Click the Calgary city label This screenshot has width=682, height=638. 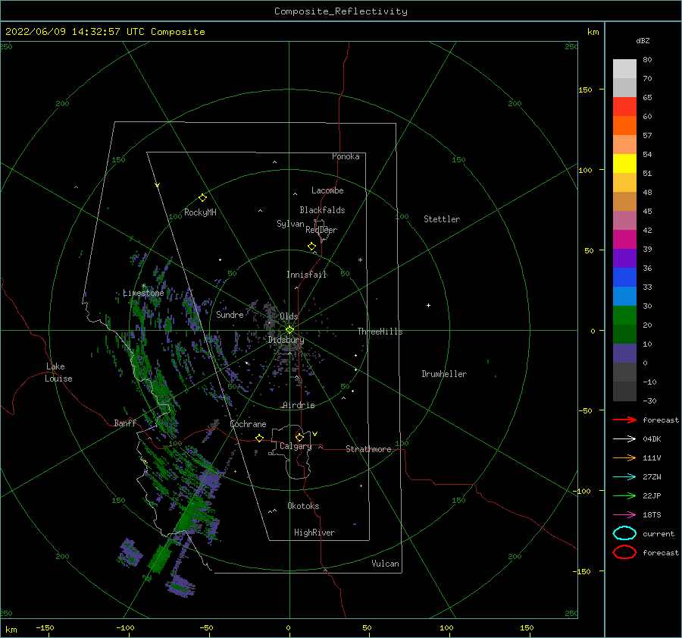[x=296, y=446]
